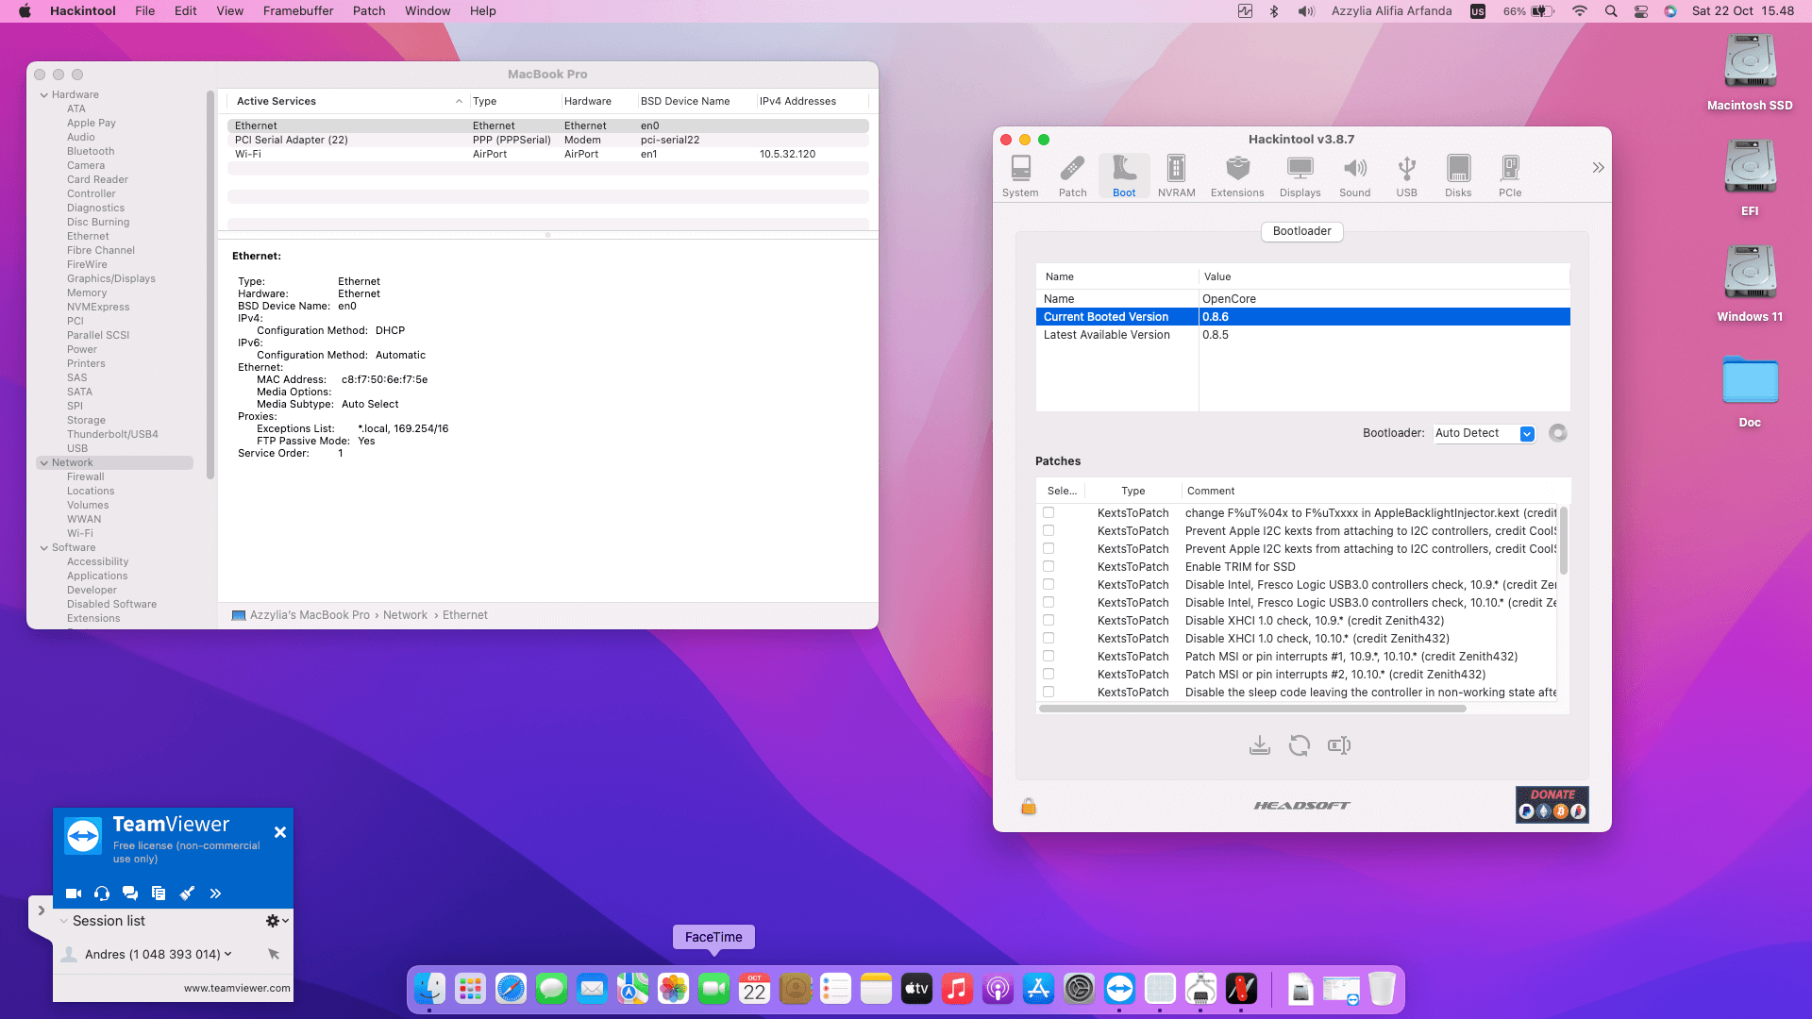1812x1019 pixels.
Task: Open the PCIe section in Hackintool
Action: pyautogui.click(x=1510, y=175)
